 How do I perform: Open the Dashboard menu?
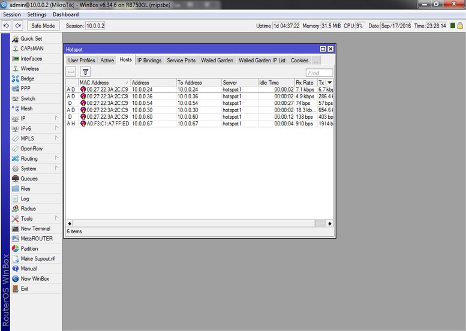click(66, 14)
